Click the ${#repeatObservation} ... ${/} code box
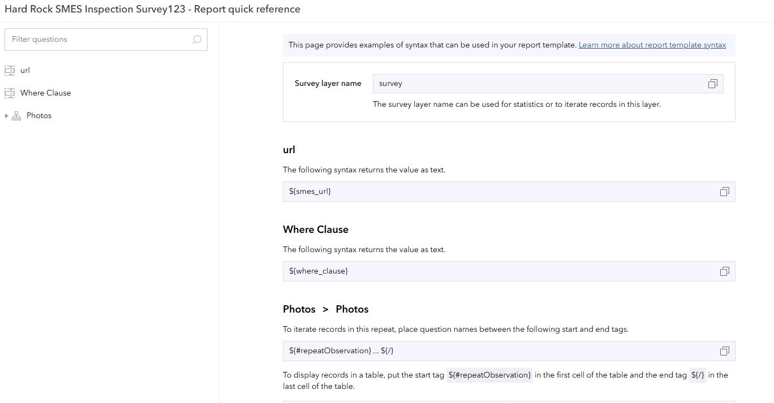This screenshot has width=774, height=403. 509,351
